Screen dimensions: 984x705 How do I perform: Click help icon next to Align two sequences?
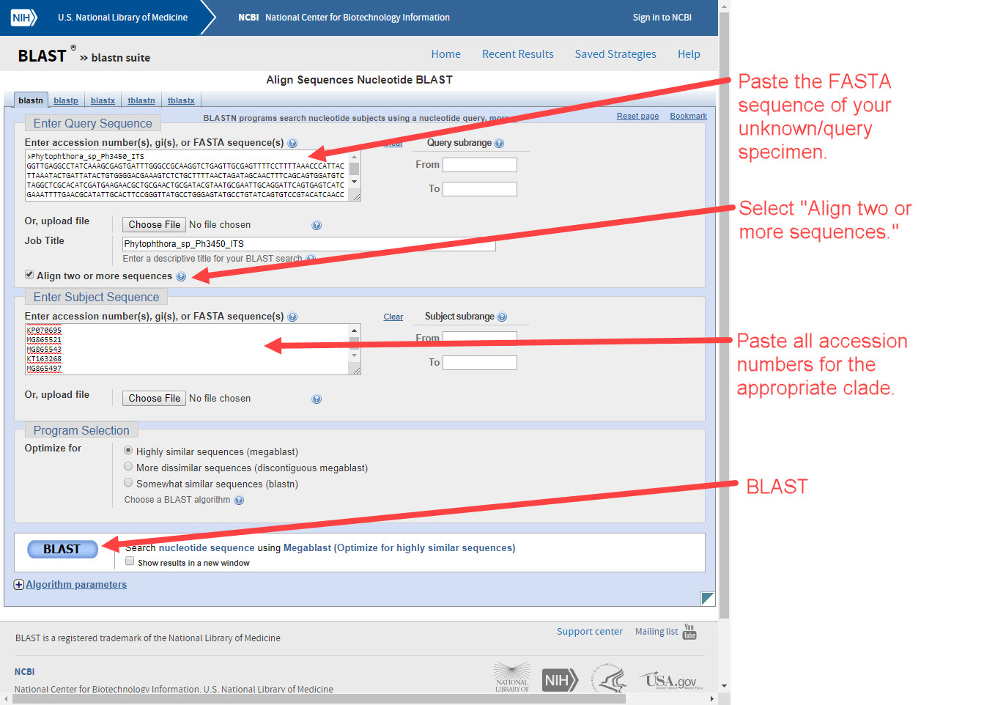[181, 276]
